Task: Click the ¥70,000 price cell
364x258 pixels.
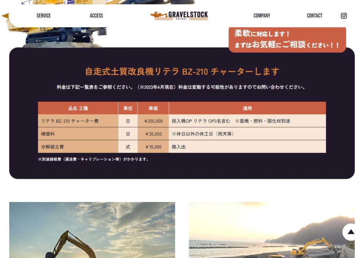Action: point(153,147)
